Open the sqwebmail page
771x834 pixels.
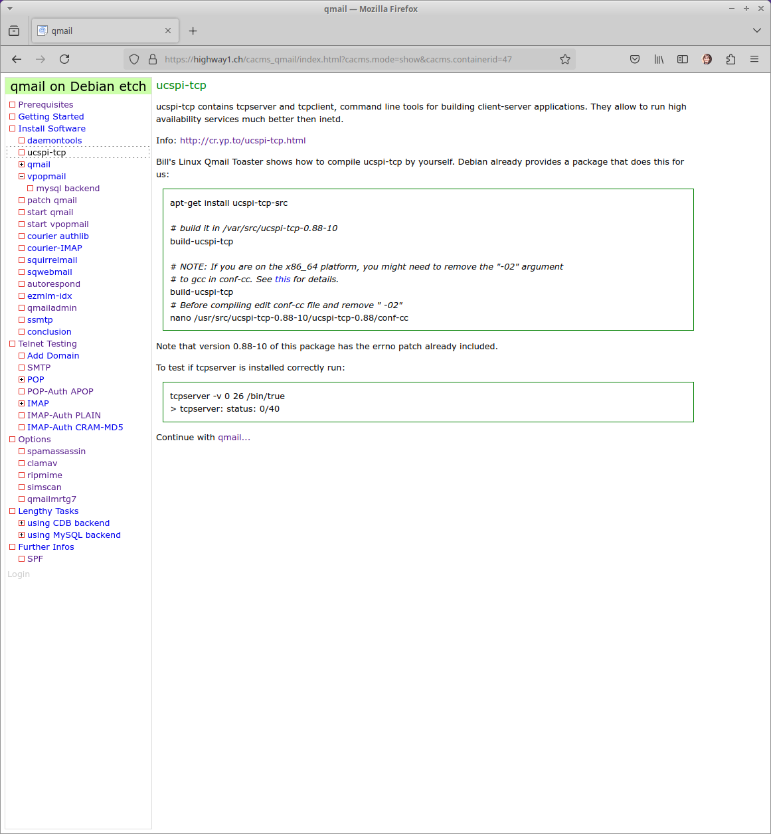point(50,272)
